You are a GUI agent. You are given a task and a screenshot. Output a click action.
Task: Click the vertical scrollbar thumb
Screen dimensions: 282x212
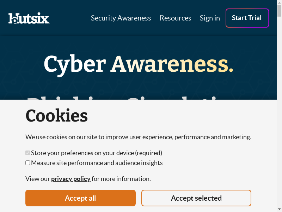[280, 11]
